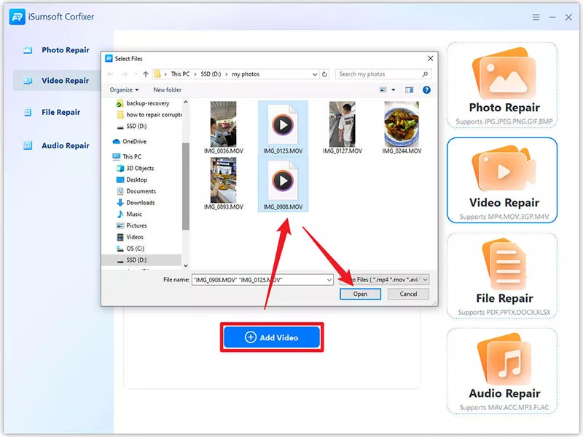The height and width of the screenshot is (437, 583).
Task: Click the Video Repair card on right
Action: [x=502, y=180]
